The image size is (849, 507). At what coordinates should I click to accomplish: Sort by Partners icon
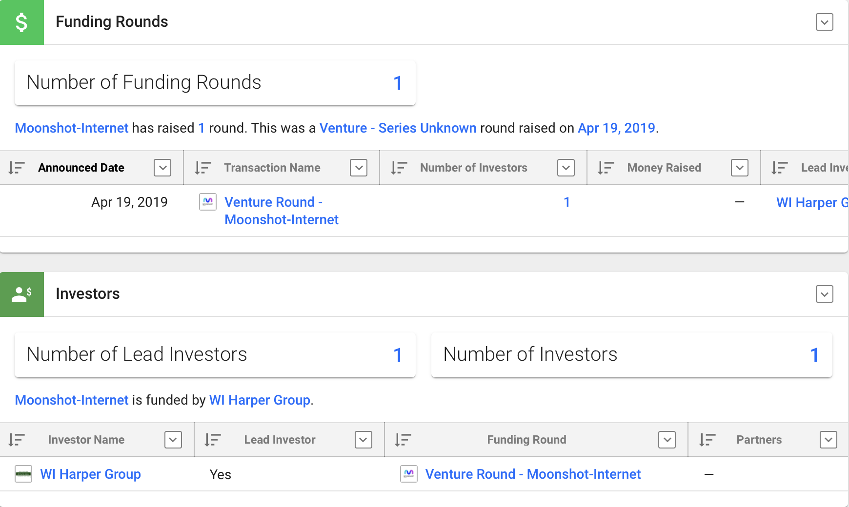[x=707, y=440]
